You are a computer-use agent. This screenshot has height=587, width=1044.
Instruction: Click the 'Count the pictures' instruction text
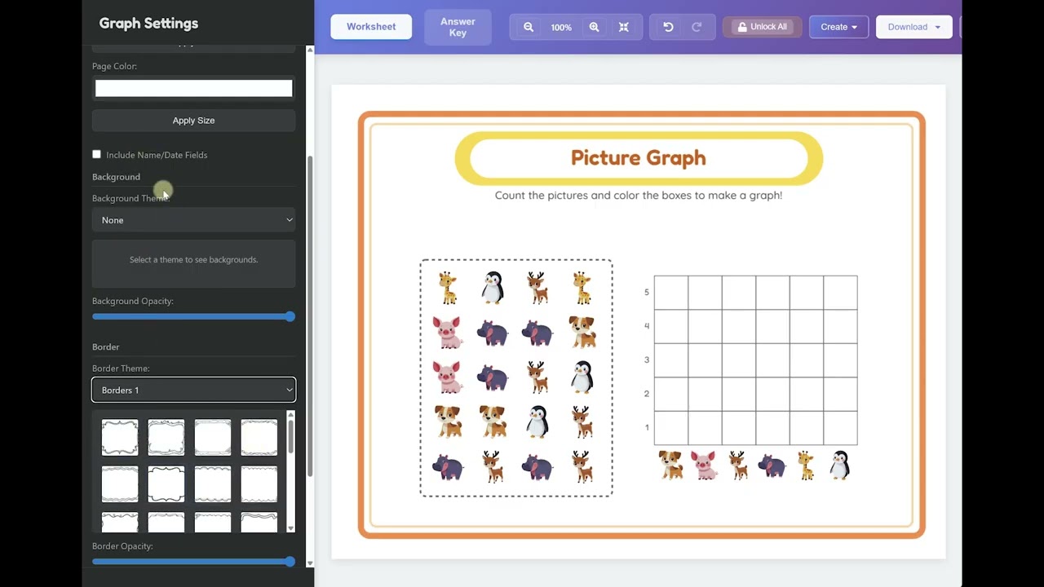click(x=639, y=195)
